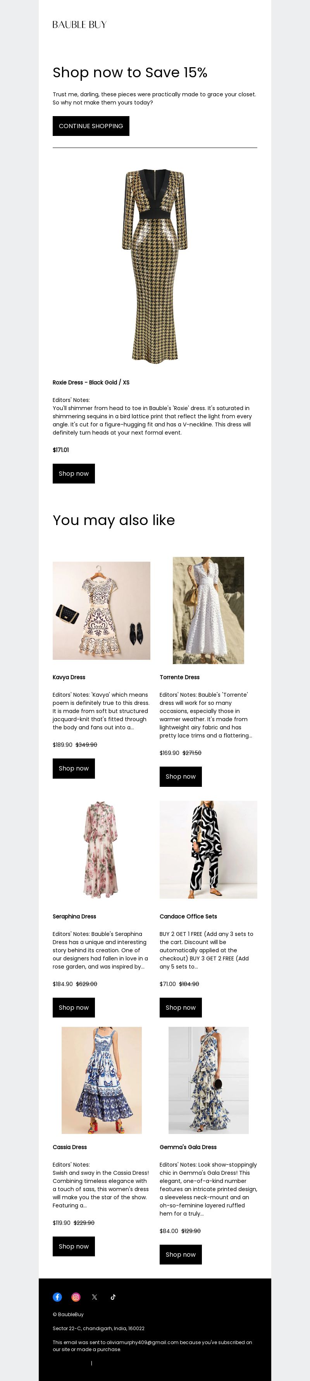Viewport: 310px width, 1381px height.
Task: Click Shop now under Torrente Dress
Action: coord(181,776)
